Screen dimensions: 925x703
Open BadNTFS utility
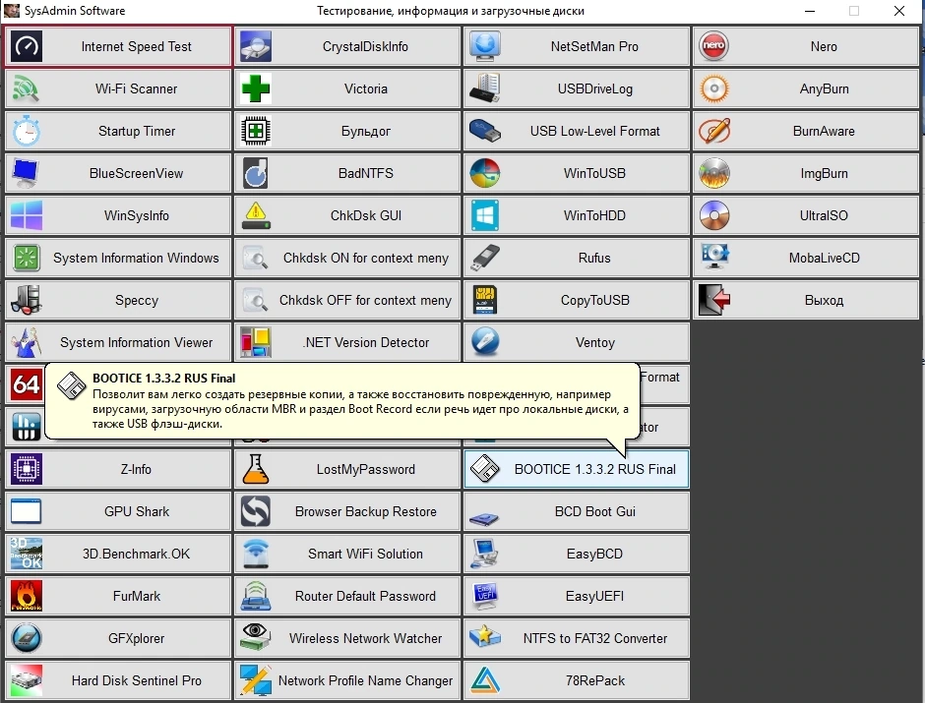click(347, 173)
